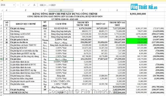Select row 9 header
This screenshot has width=166, height=96.
(2, 40)
